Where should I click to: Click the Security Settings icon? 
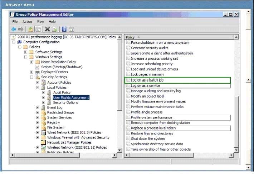(38, 77)
